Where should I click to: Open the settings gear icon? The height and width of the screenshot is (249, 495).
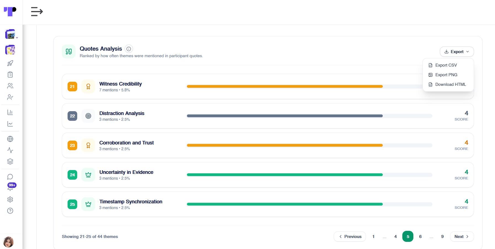(x=10, y=199)
